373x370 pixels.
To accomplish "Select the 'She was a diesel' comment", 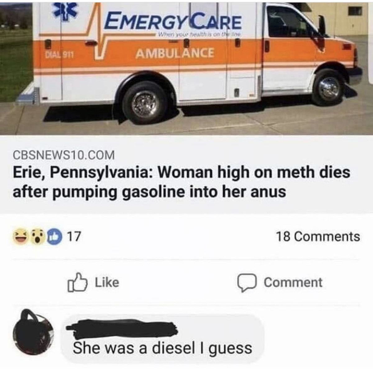I will tap(162, 347).
